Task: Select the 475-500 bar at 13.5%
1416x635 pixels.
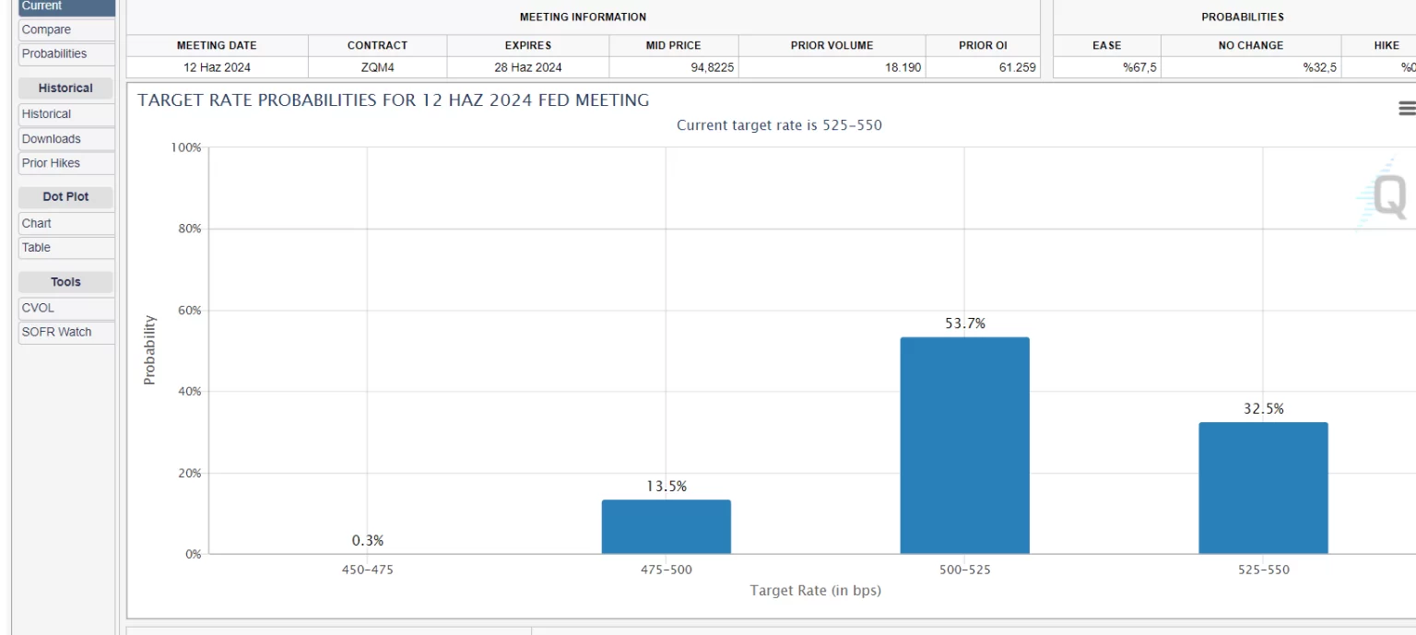Action: point(666,526)
